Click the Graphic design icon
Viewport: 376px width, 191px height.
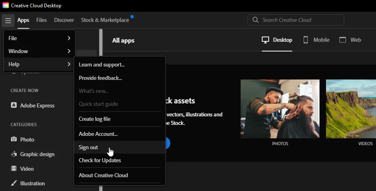[x=14, y=154]
